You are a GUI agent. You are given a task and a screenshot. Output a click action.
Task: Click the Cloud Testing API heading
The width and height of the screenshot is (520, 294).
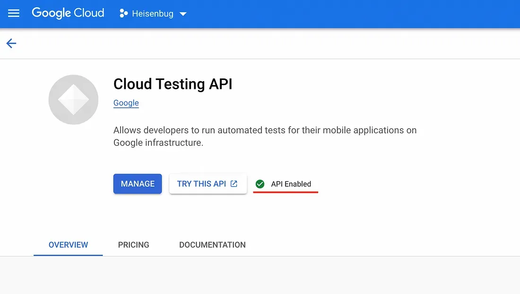173,84
